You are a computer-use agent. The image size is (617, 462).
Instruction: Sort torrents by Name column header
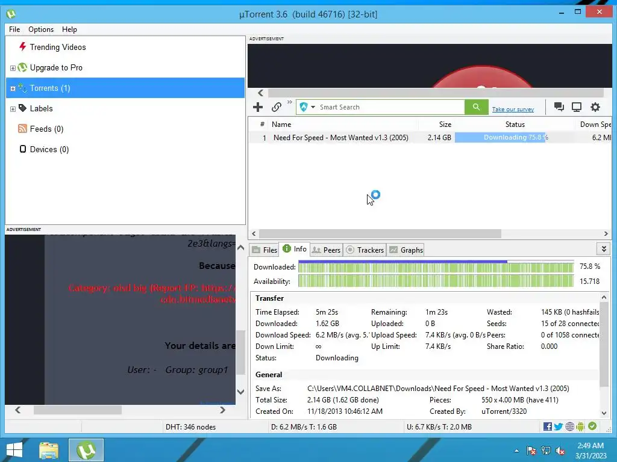click(281, 124)
